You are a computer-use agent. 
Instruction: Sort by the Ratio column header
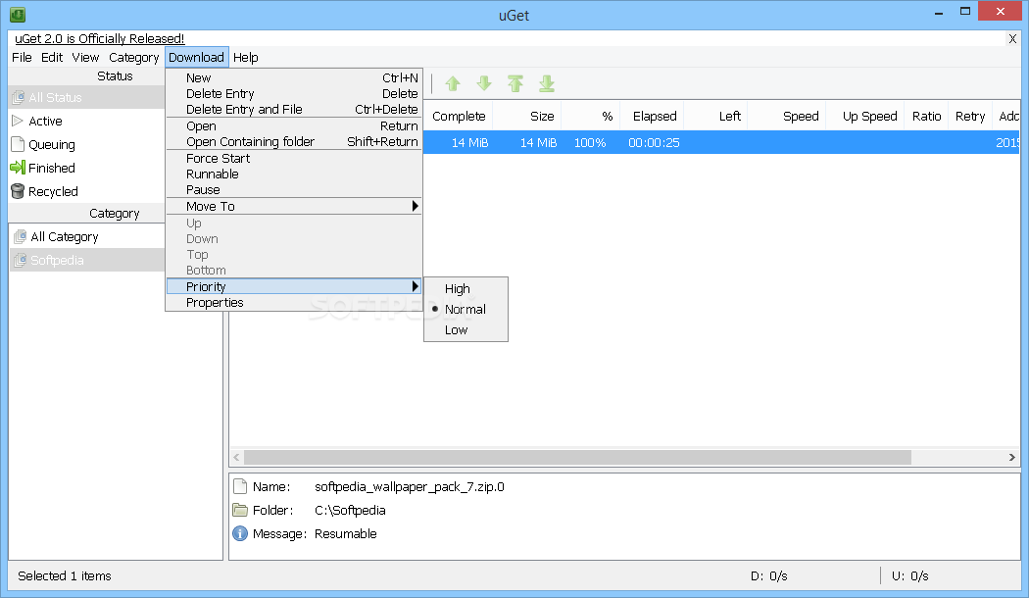[x=926, y=117]
